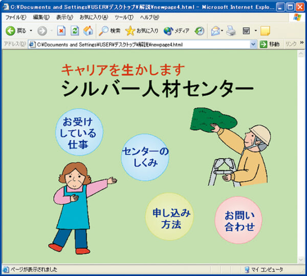Open the Search (検索) toolbar button
Image resolution: width=307 pixels, height=276 pixels.
click(109, 31)
